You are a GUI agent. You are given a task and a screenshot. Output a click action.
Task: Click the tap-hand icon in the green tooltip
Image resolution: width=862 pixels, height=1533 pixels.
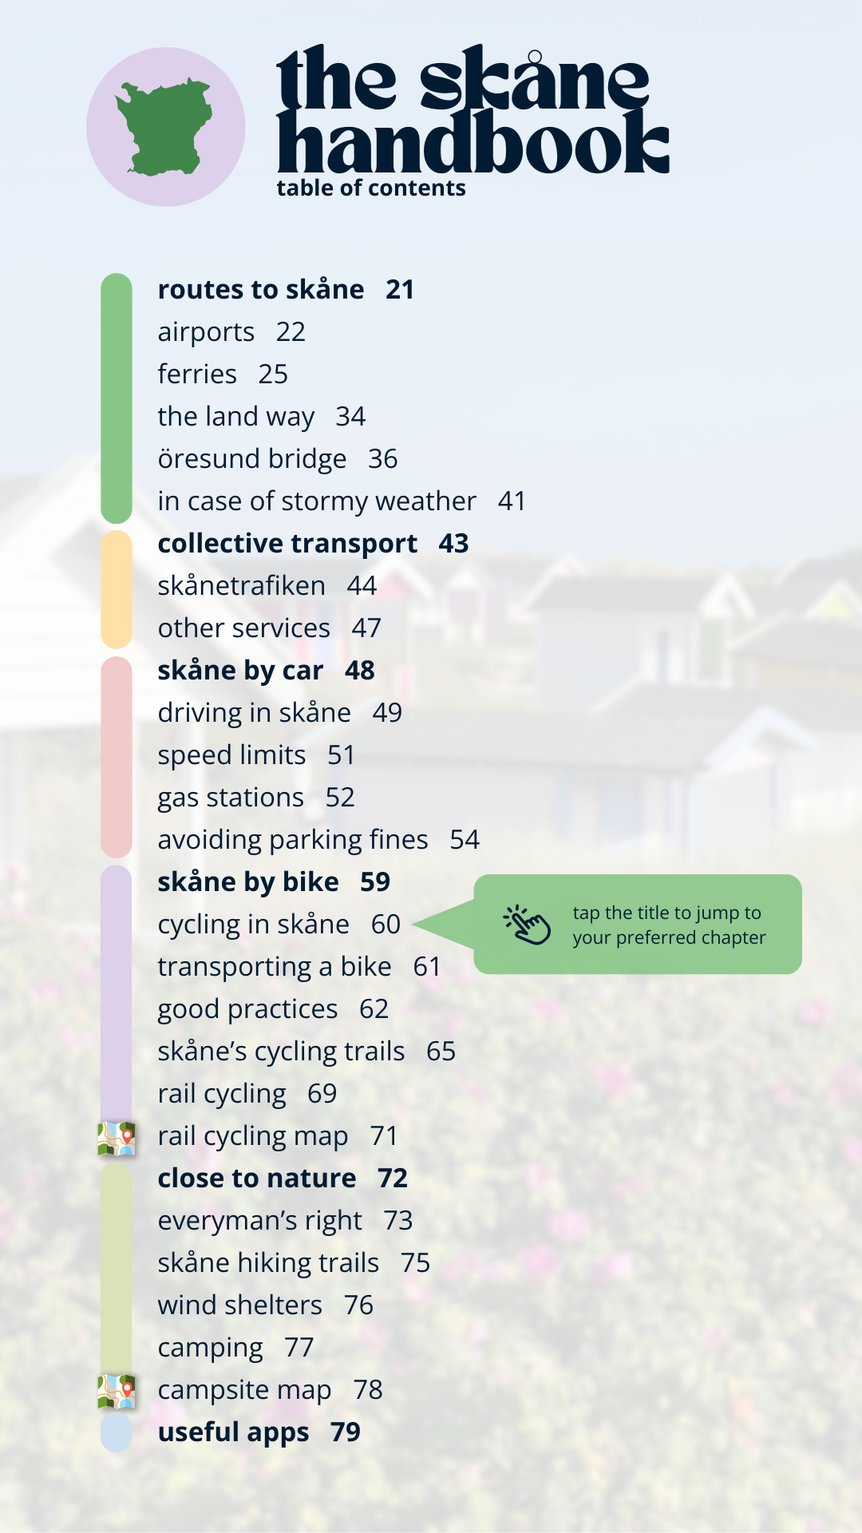point(527,925)
